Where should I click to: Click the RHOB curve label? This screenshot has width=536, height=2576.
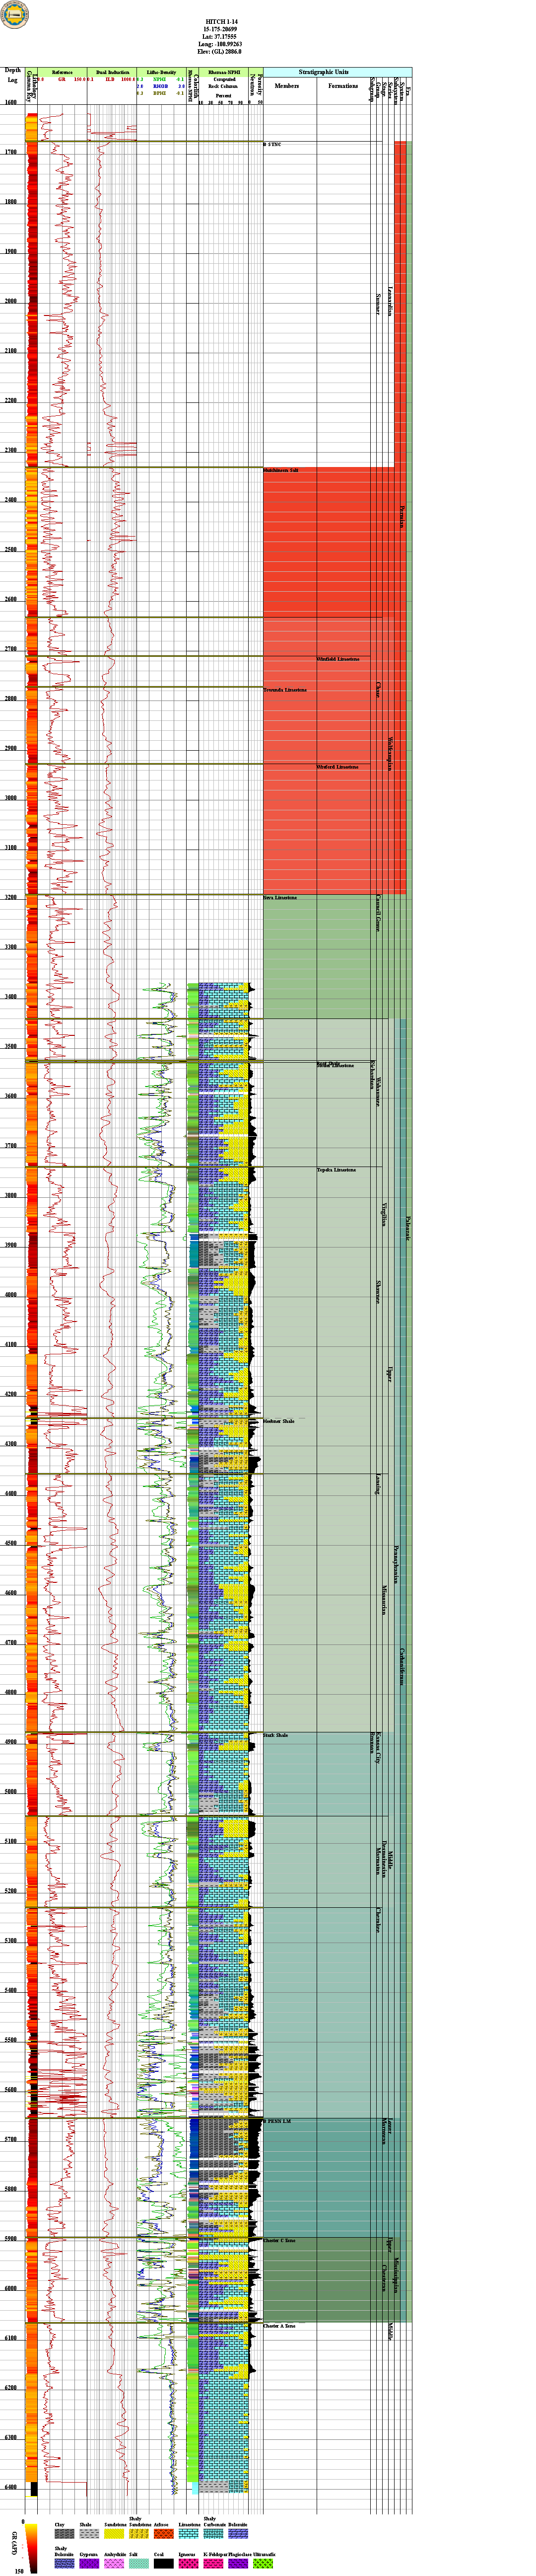click(160, 87)
